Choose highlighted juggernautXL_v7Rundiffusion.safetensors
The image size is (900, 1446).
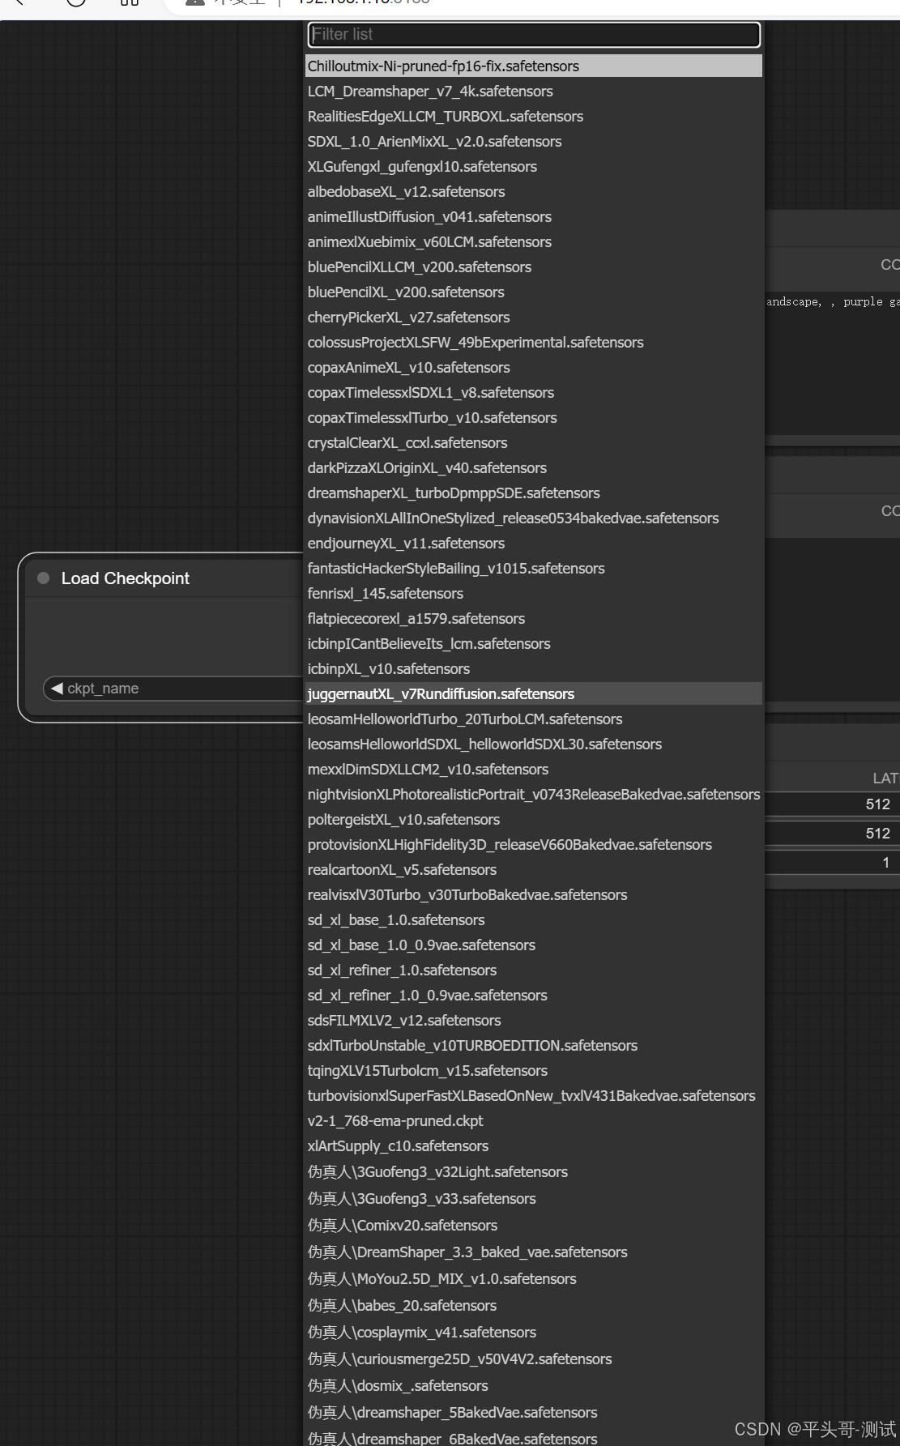click(x=534, y=694)
